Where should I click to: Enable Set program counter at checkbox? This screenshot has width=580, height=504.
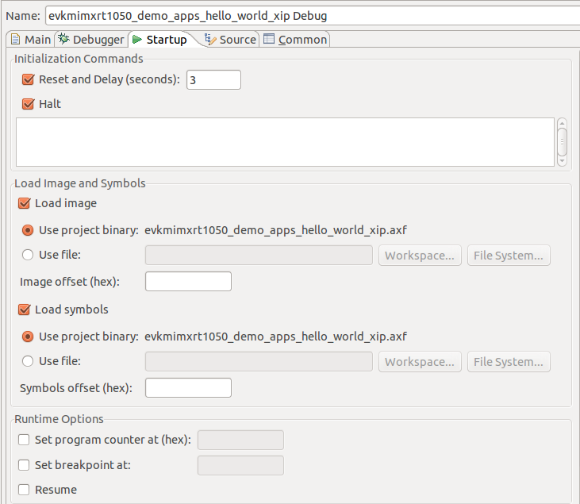click(24, 440)
